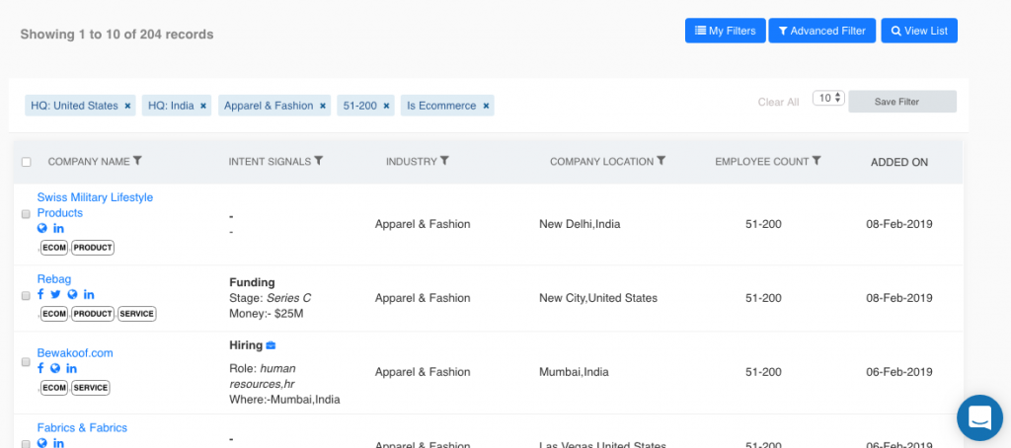Toggle the select-all checkbox in header
The height and width of the screenshot is (448, 1011).
[x=27, y=162]
